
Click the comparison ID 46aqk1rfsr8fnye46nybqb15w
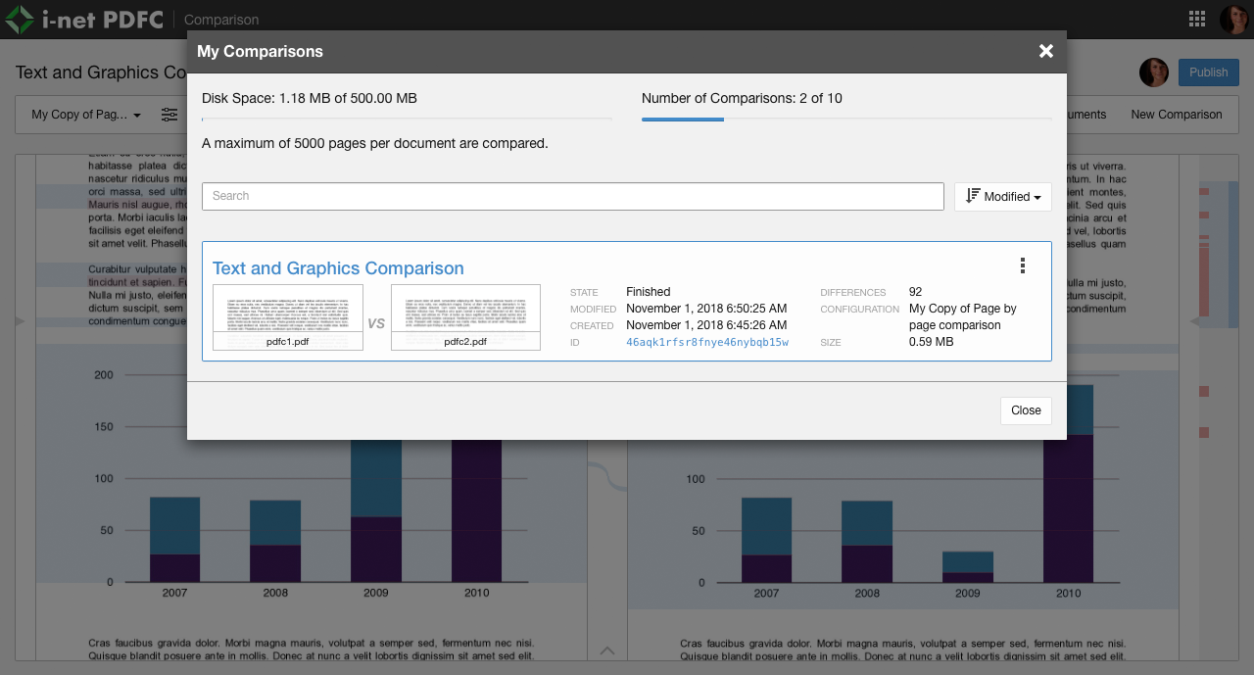tap(707, 342)
